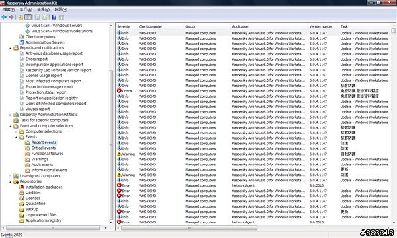The width and height of the screenshot is (397, 238).
Task: Open Kaspersky Lab software version report
Action: pos(58,70)
